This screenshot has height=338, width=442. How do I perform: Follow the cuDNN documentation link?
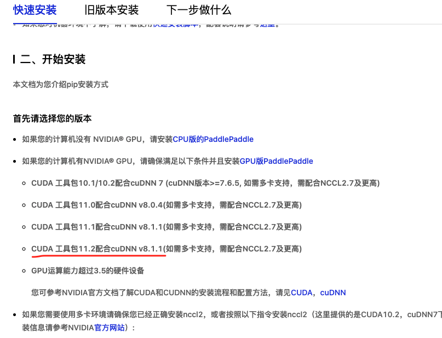(x=333, y=293)
